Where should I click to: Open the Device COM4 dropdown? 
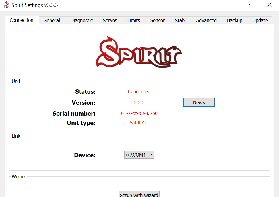coord(139,155)
